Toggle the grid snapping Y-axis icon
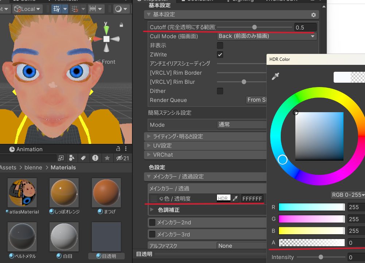This screenshot has width=365, height=263. [57, 9]
